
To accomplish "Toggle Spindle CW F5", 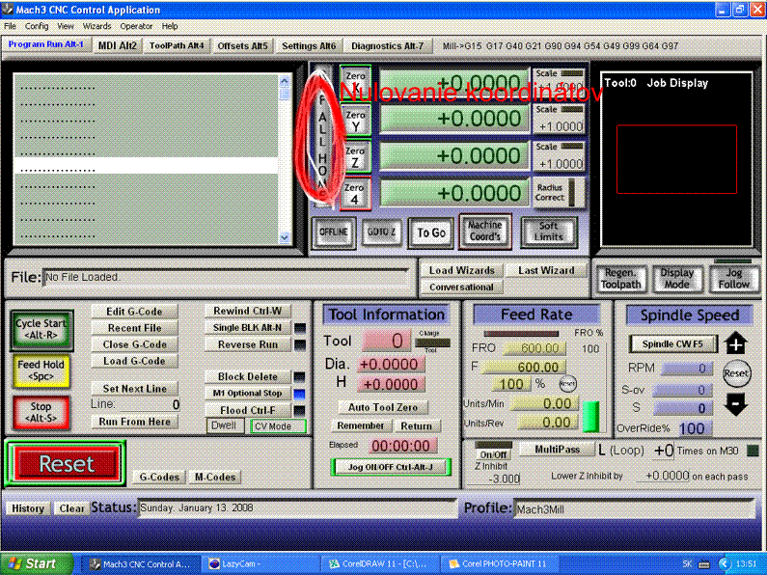I will point(672,344).
